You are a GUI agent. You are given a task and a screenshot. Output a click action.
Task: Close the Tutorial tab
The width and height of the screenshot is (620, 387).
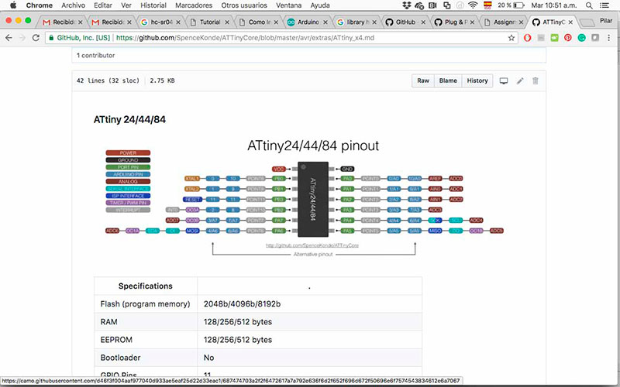coord(227,22)
